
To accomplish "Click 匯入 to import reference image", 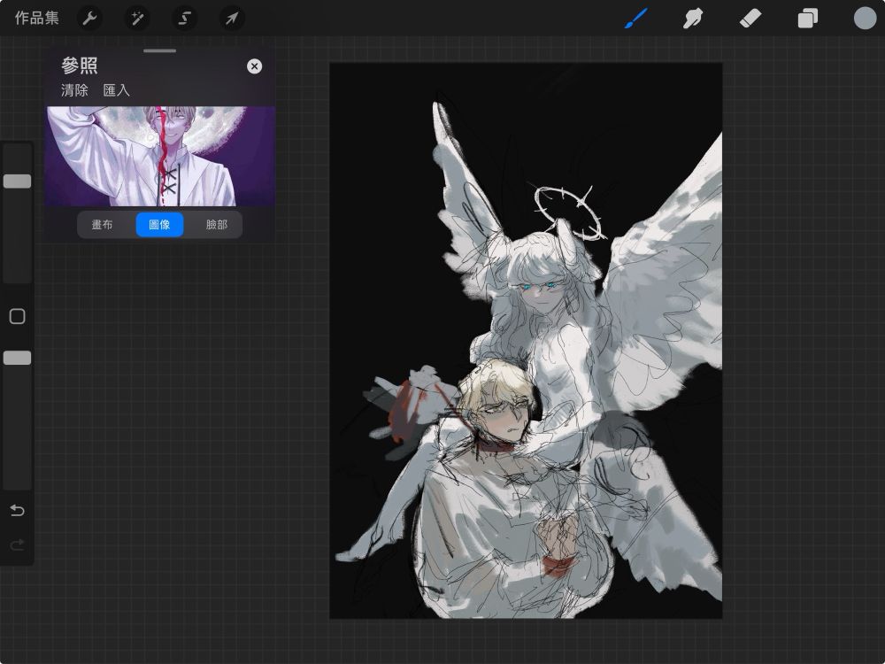I will [x=116, y=90].
